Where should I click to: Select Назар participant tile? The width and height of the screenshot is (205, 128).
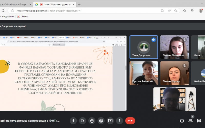point(198,47)
